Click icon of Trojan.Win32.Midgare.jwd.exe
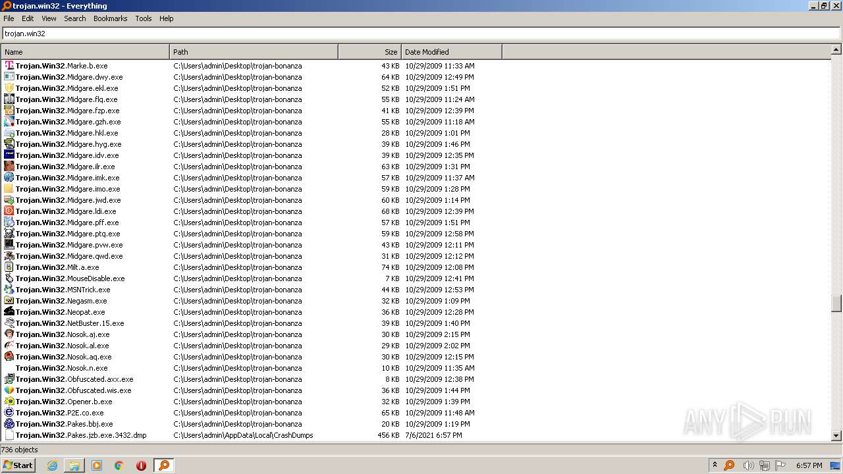843x474 pixels. tap(9, 200)
